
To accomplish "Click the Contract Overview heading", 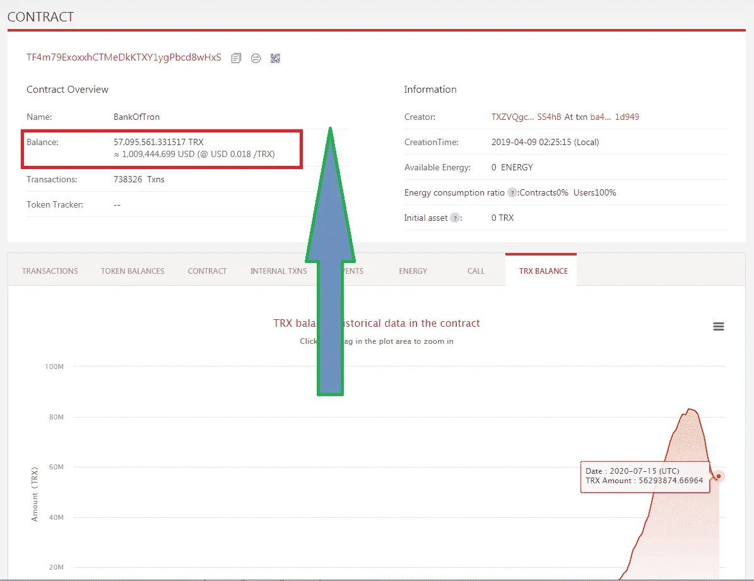I will tap(68, 90).
